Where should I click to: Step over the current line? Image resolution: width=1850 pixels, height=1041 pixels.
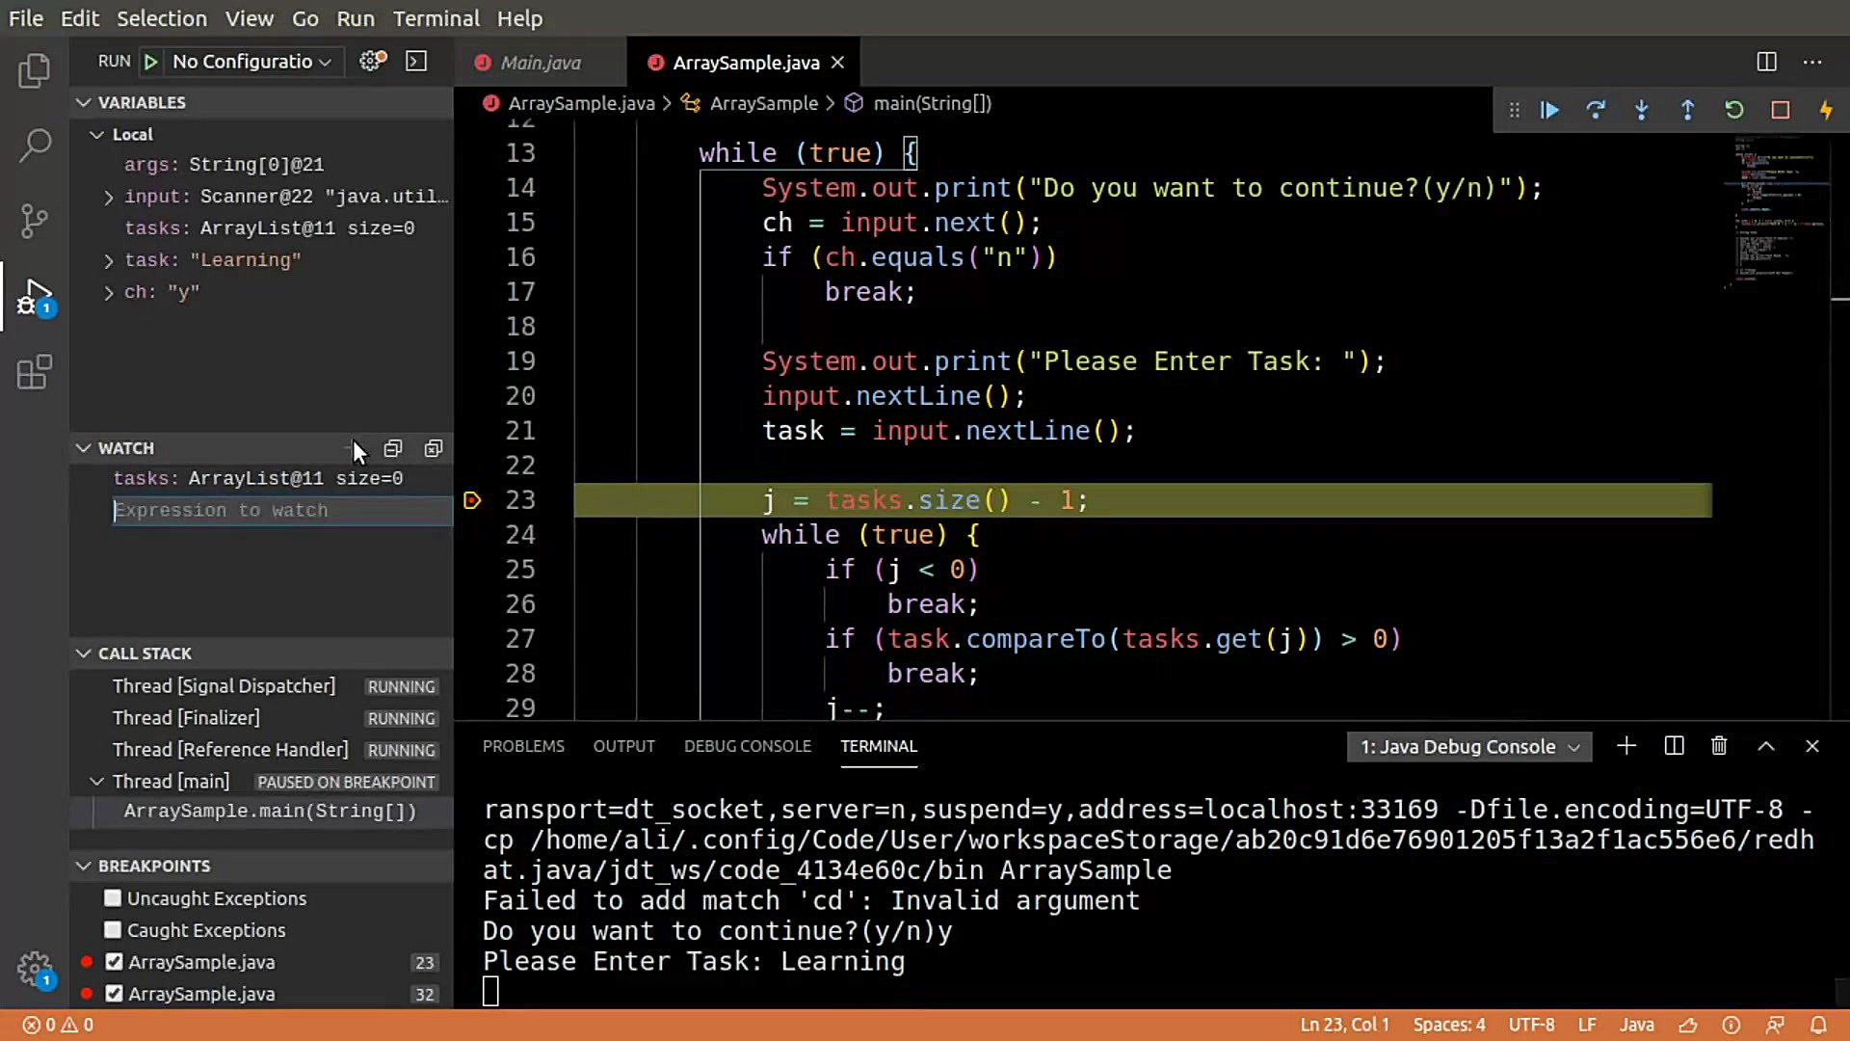coord(1596,111)
